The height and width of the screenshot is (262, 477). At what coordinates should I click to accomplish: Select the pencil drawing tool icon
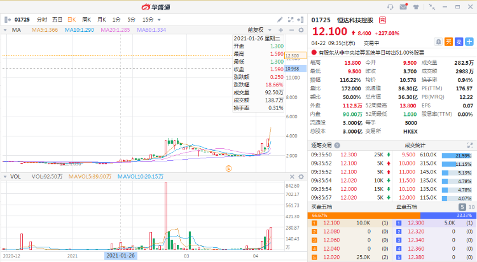[280, 20]
